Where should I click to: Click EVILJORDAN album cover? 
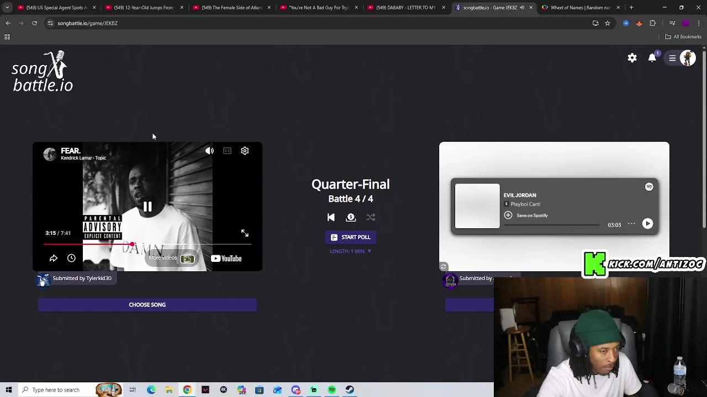(477, 206)
